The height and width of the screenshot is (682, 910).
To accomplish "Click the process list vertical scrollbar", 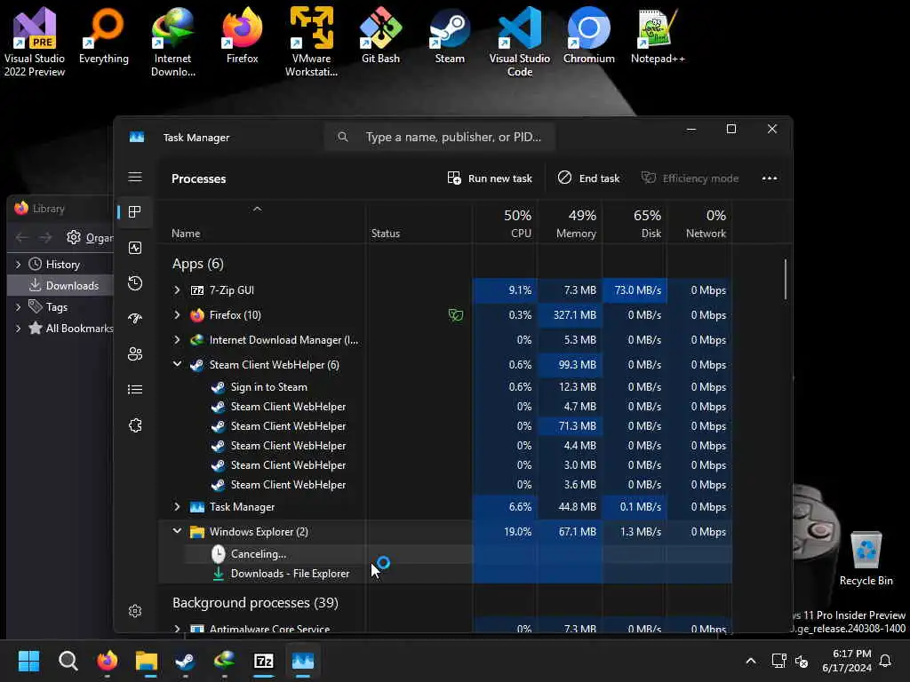I will (x=786, y=279).
